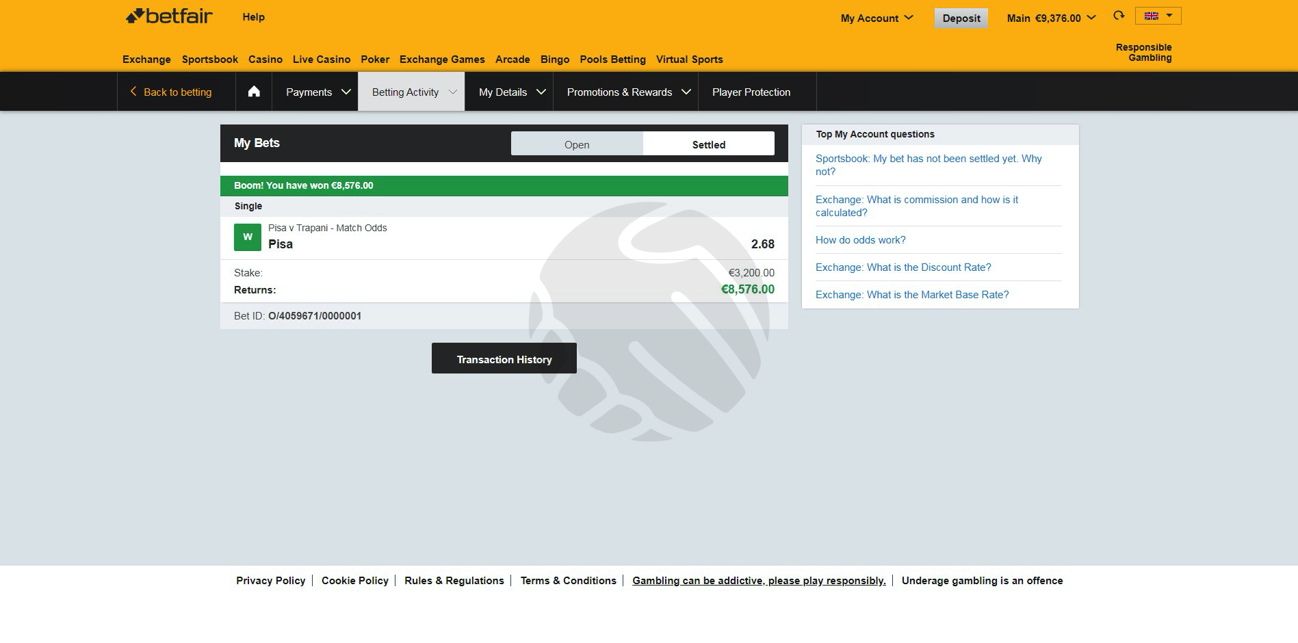
Task: Go to the Exchange section
Action: click(146, 60)
